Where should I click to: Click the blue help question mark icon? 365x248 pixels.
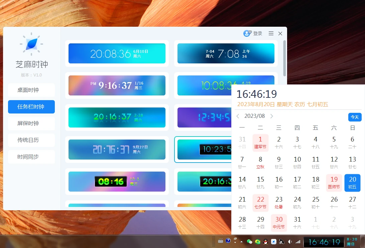[x=228, y=241]
